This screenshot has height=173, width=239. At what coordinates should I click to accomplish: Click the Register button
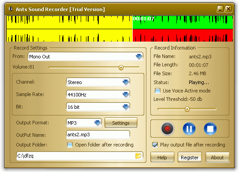coord(190,158)
